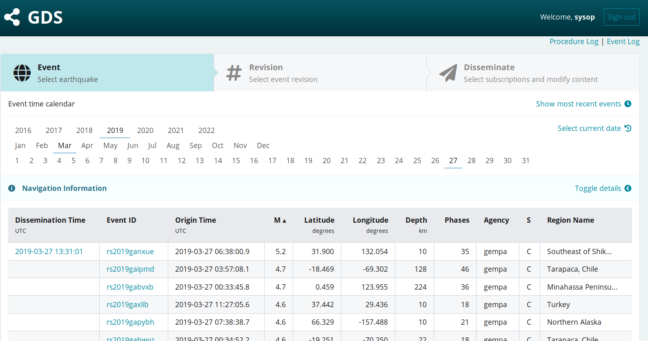Select year 2020 in the calendar

[x=145, y=131]
